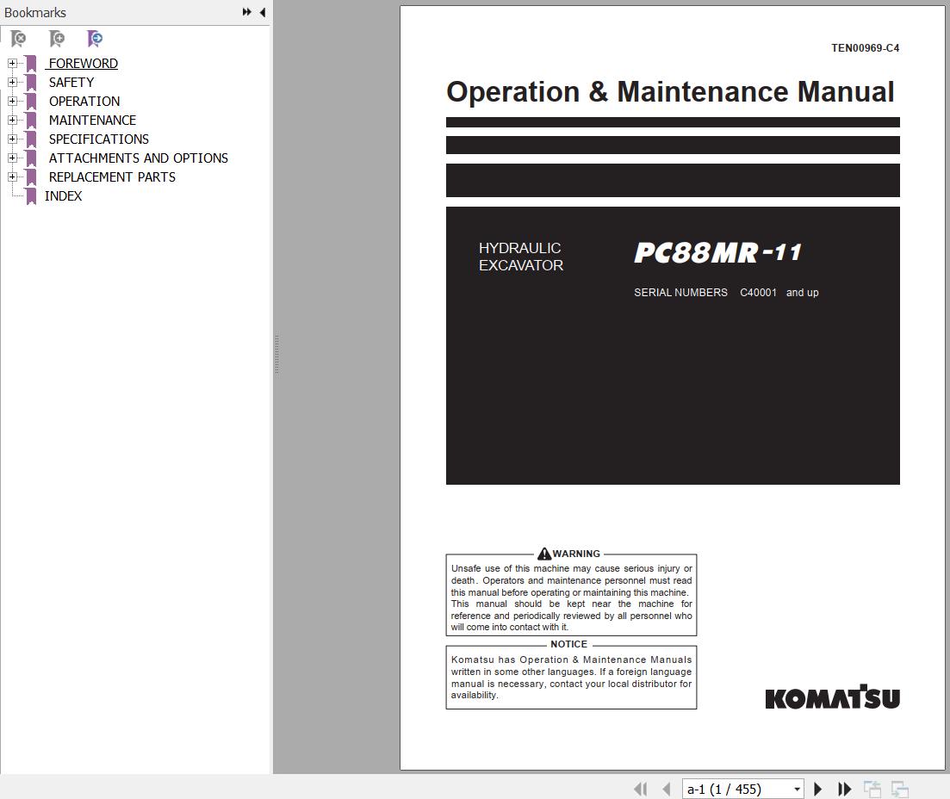Go to next page arrow
This screenshot has width=950, height=799.
[818, 789]
